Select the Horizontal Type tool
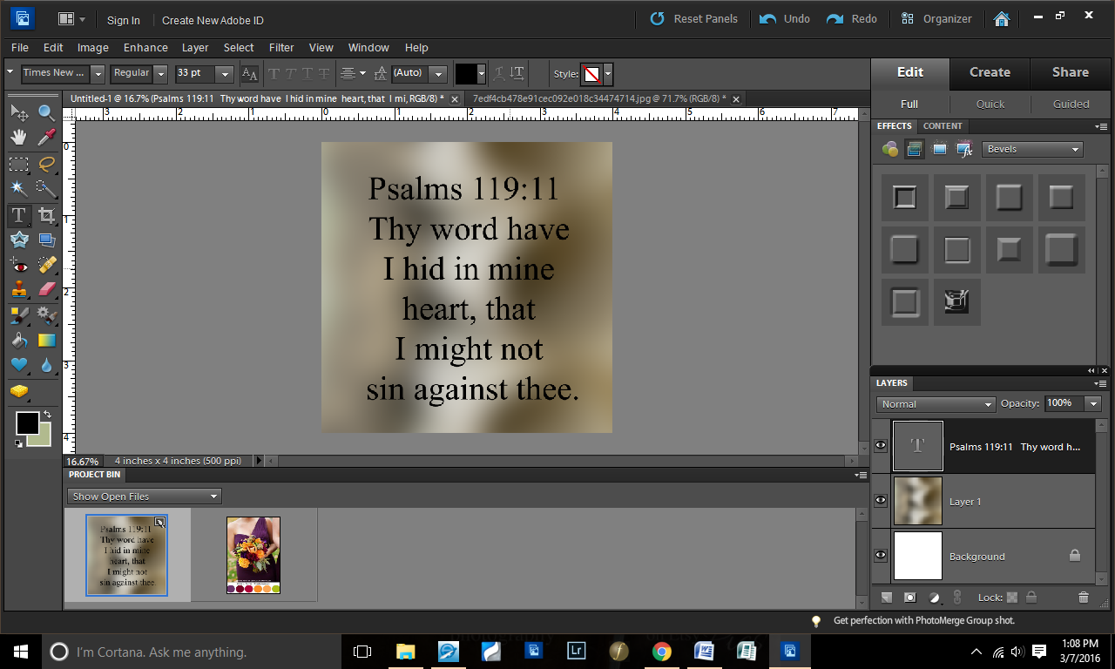 pos(19,215)
